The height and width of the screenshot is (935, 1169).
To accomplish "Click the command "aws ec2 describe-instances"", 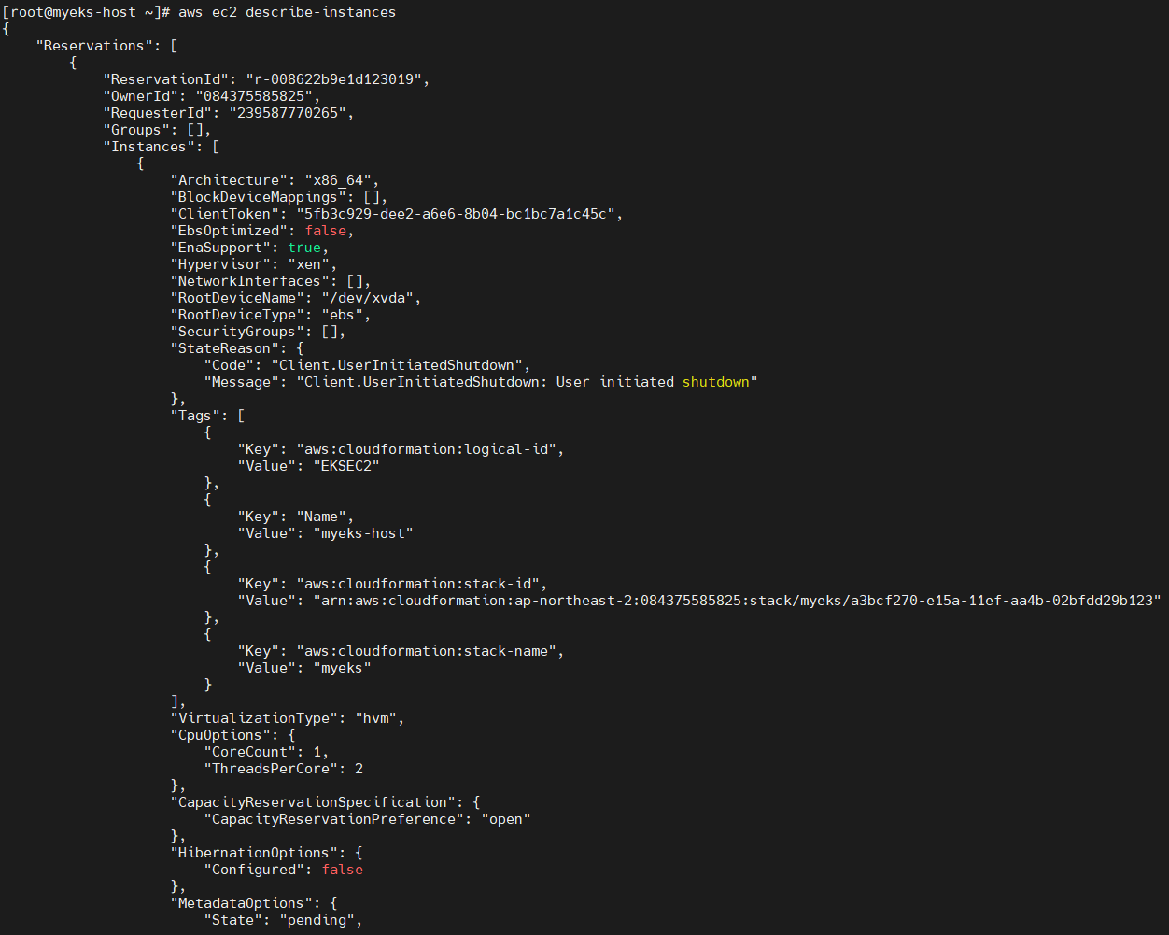I will tap(287, 12).
